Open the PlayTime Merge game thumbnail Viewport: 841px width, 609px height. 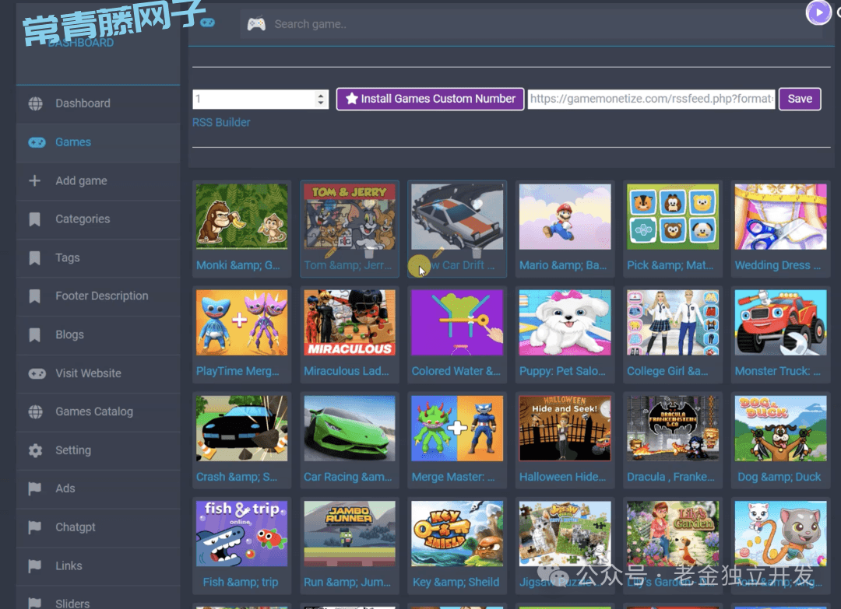coord(242,323)
